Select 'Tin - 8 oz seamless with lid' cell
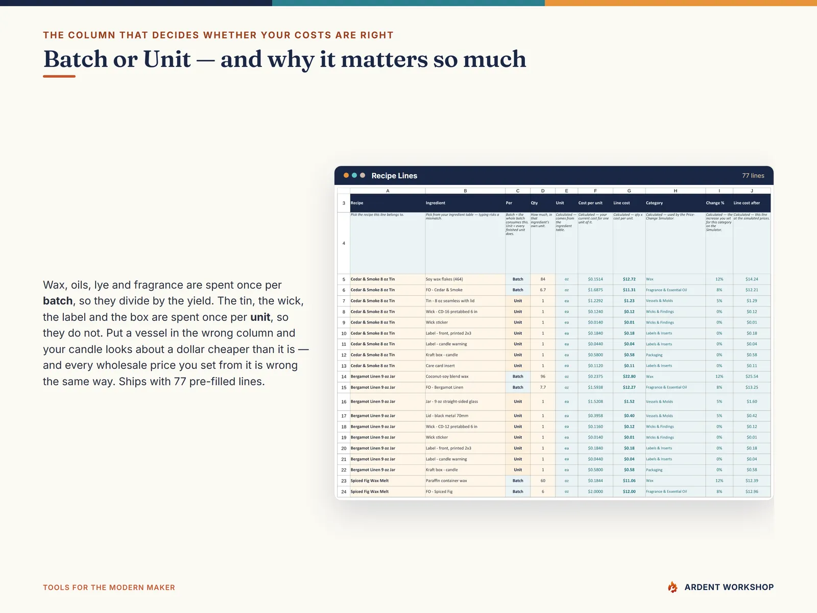 click(x=465, y=301)
